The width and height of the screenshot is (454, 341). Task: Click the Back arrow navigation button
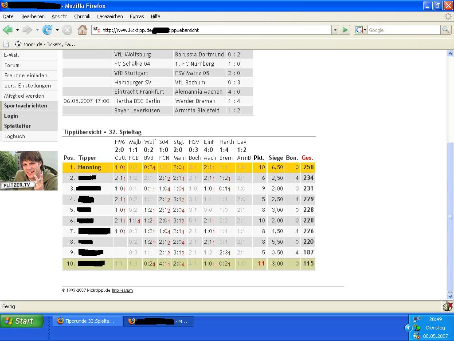8,30
